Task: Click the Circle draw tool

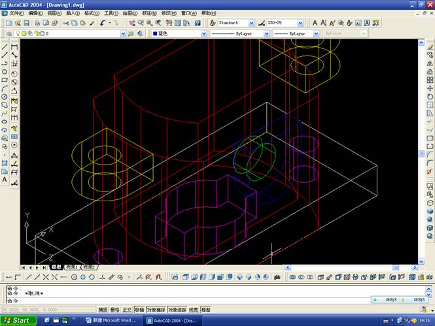Action: coord(5,97)
